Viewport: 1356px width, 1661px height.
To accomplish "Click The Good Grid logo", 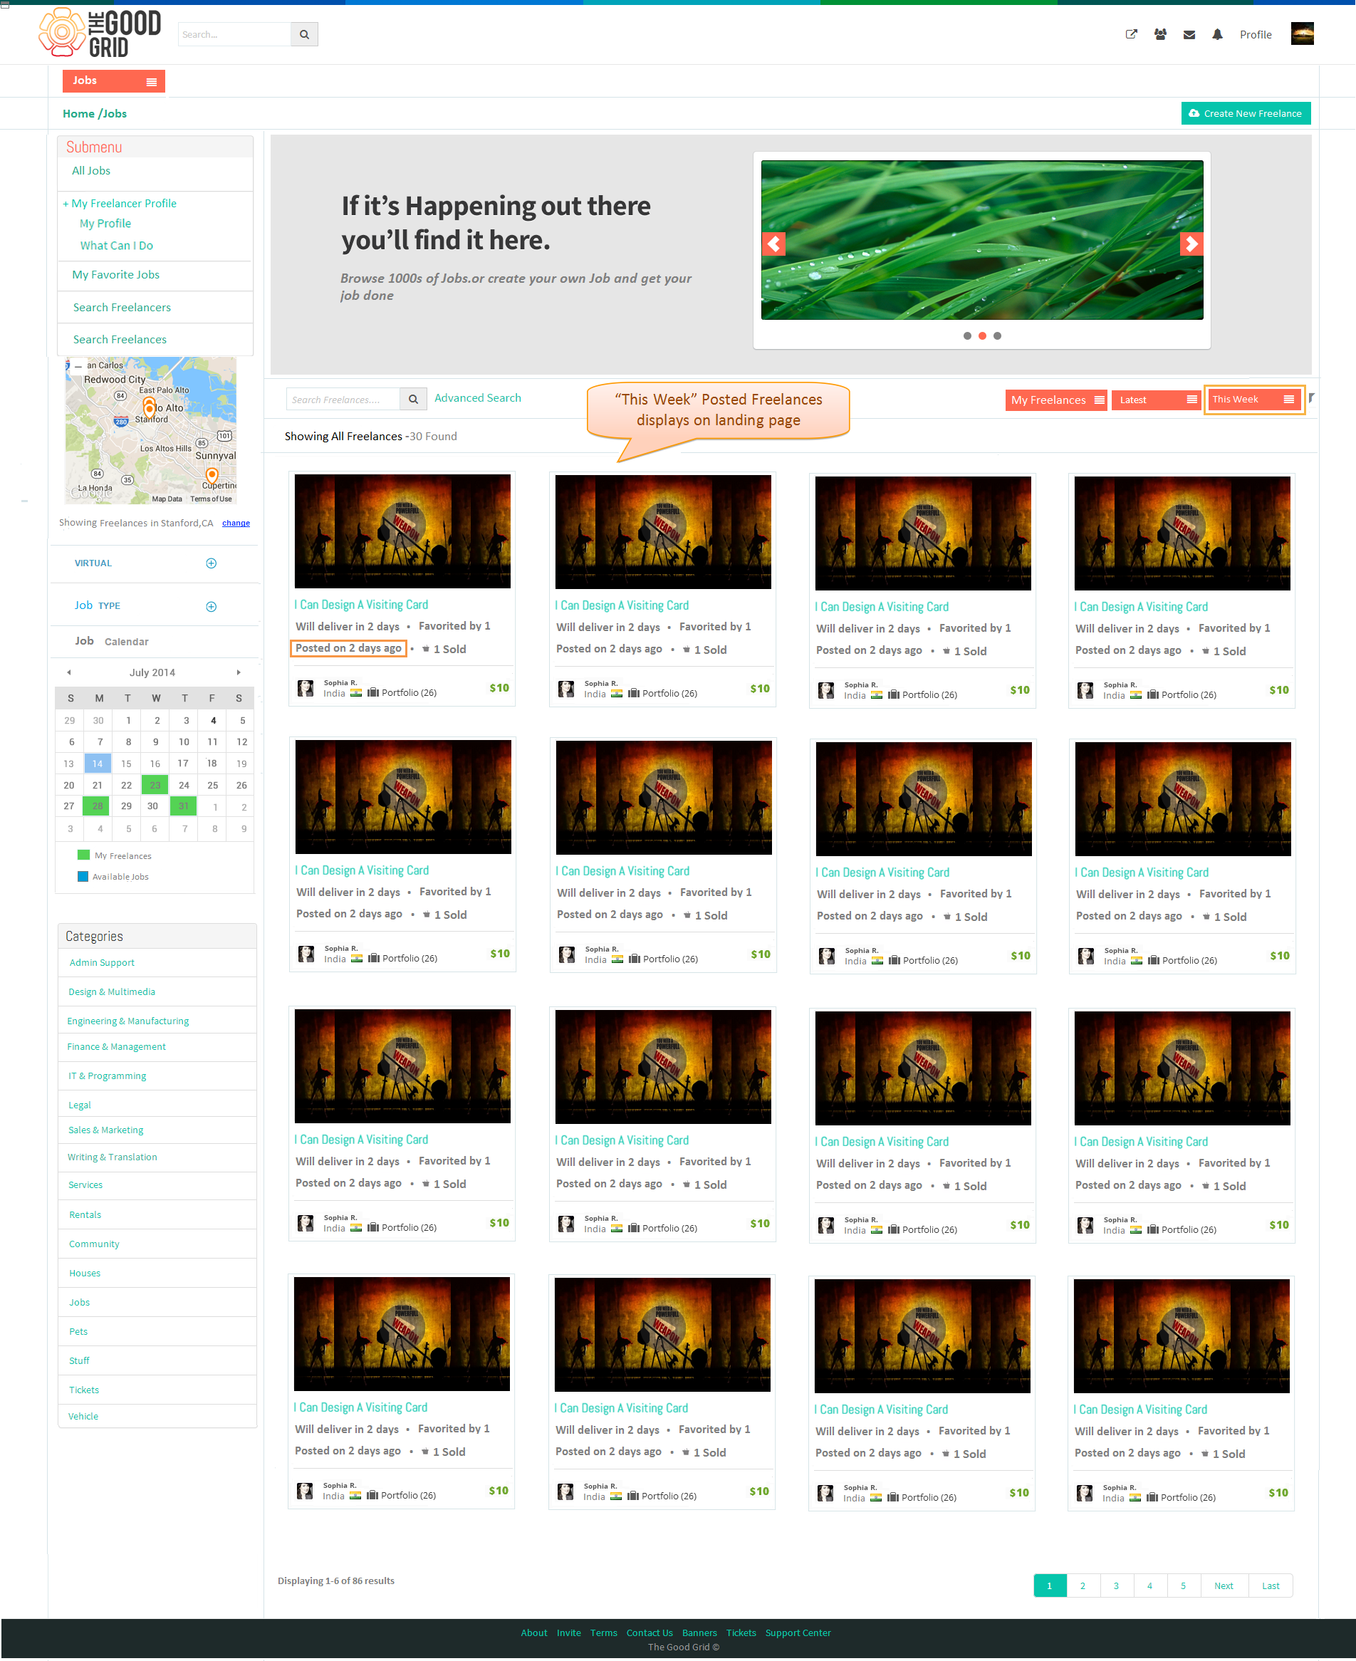I will click(x=99, y=33).
